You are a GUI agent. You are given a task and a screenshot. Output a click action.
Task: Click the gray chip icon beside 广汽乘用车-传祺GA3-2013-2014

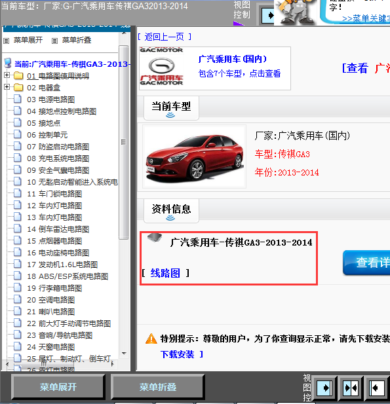155,237
